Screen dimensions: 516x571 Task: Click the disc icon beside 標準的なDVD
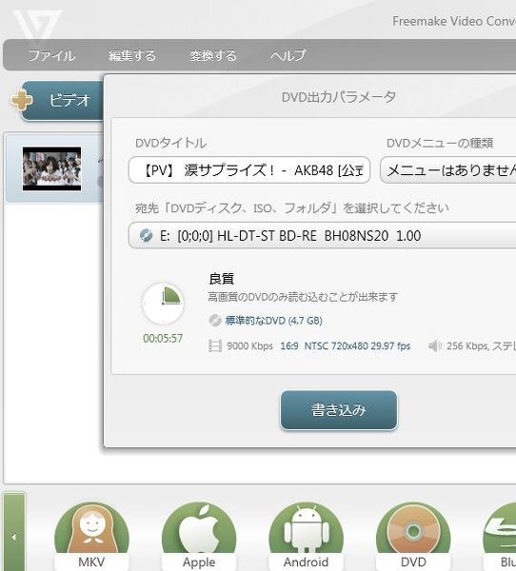[215, 321]
